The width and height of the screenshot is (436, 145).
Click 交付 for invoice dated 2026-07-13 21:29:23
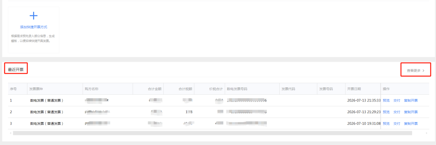(397, 112)
